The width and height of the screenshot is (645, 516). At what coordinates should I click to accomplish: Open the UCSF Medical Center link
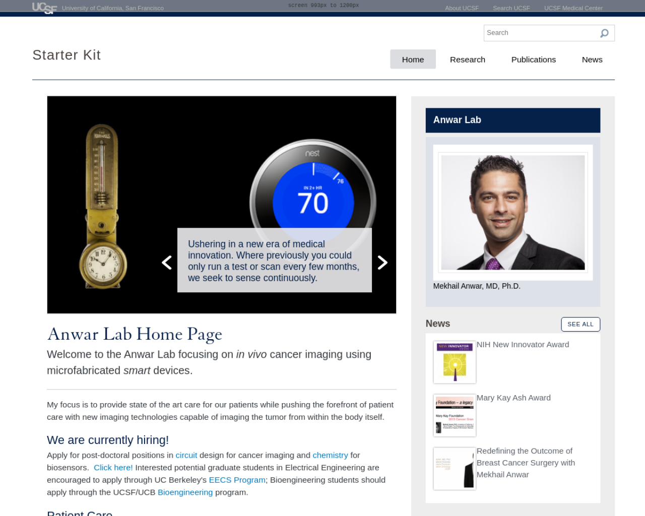(573, 8)
